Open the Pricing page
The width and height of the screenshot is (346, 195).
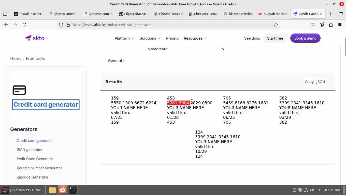(172, 38)
